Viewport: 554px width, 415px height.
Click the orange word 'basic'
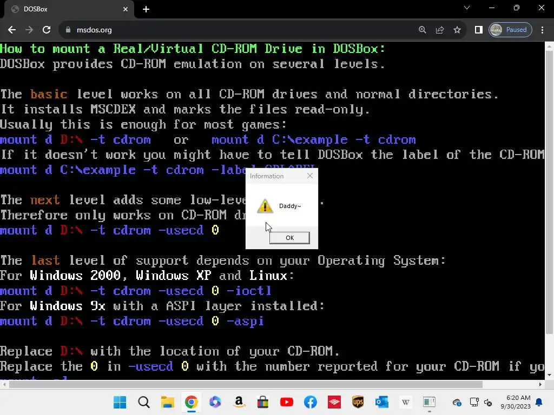(x=49, y=94)
